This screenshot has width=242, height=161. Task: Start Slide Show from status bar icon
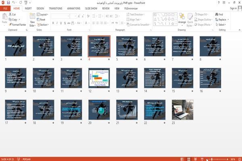coord(202,159)
